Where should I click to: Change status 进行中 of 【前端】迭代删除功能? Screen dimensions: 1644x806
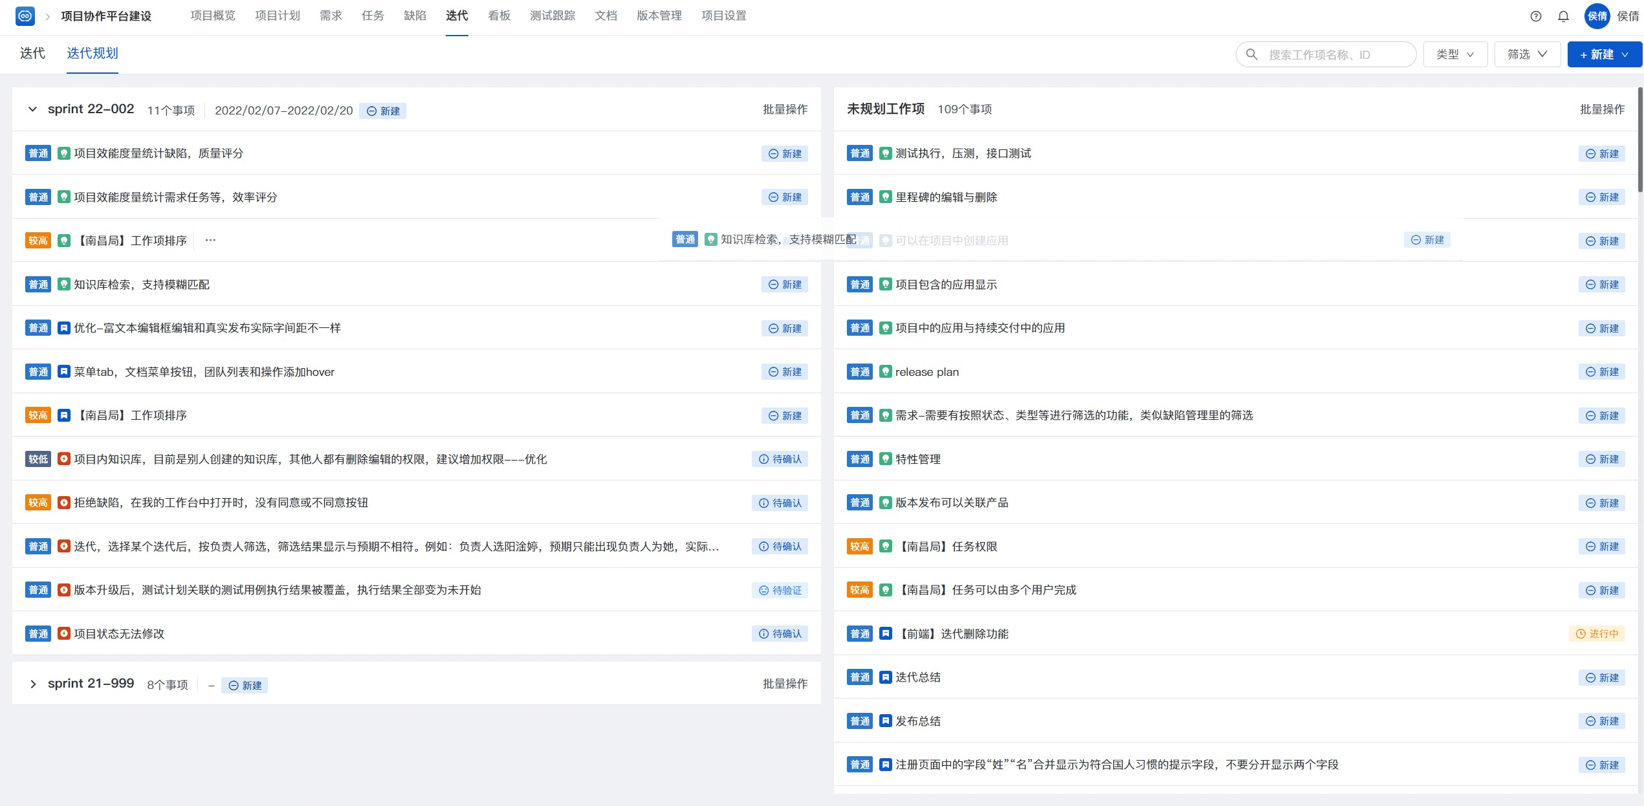click(1596, 634)
